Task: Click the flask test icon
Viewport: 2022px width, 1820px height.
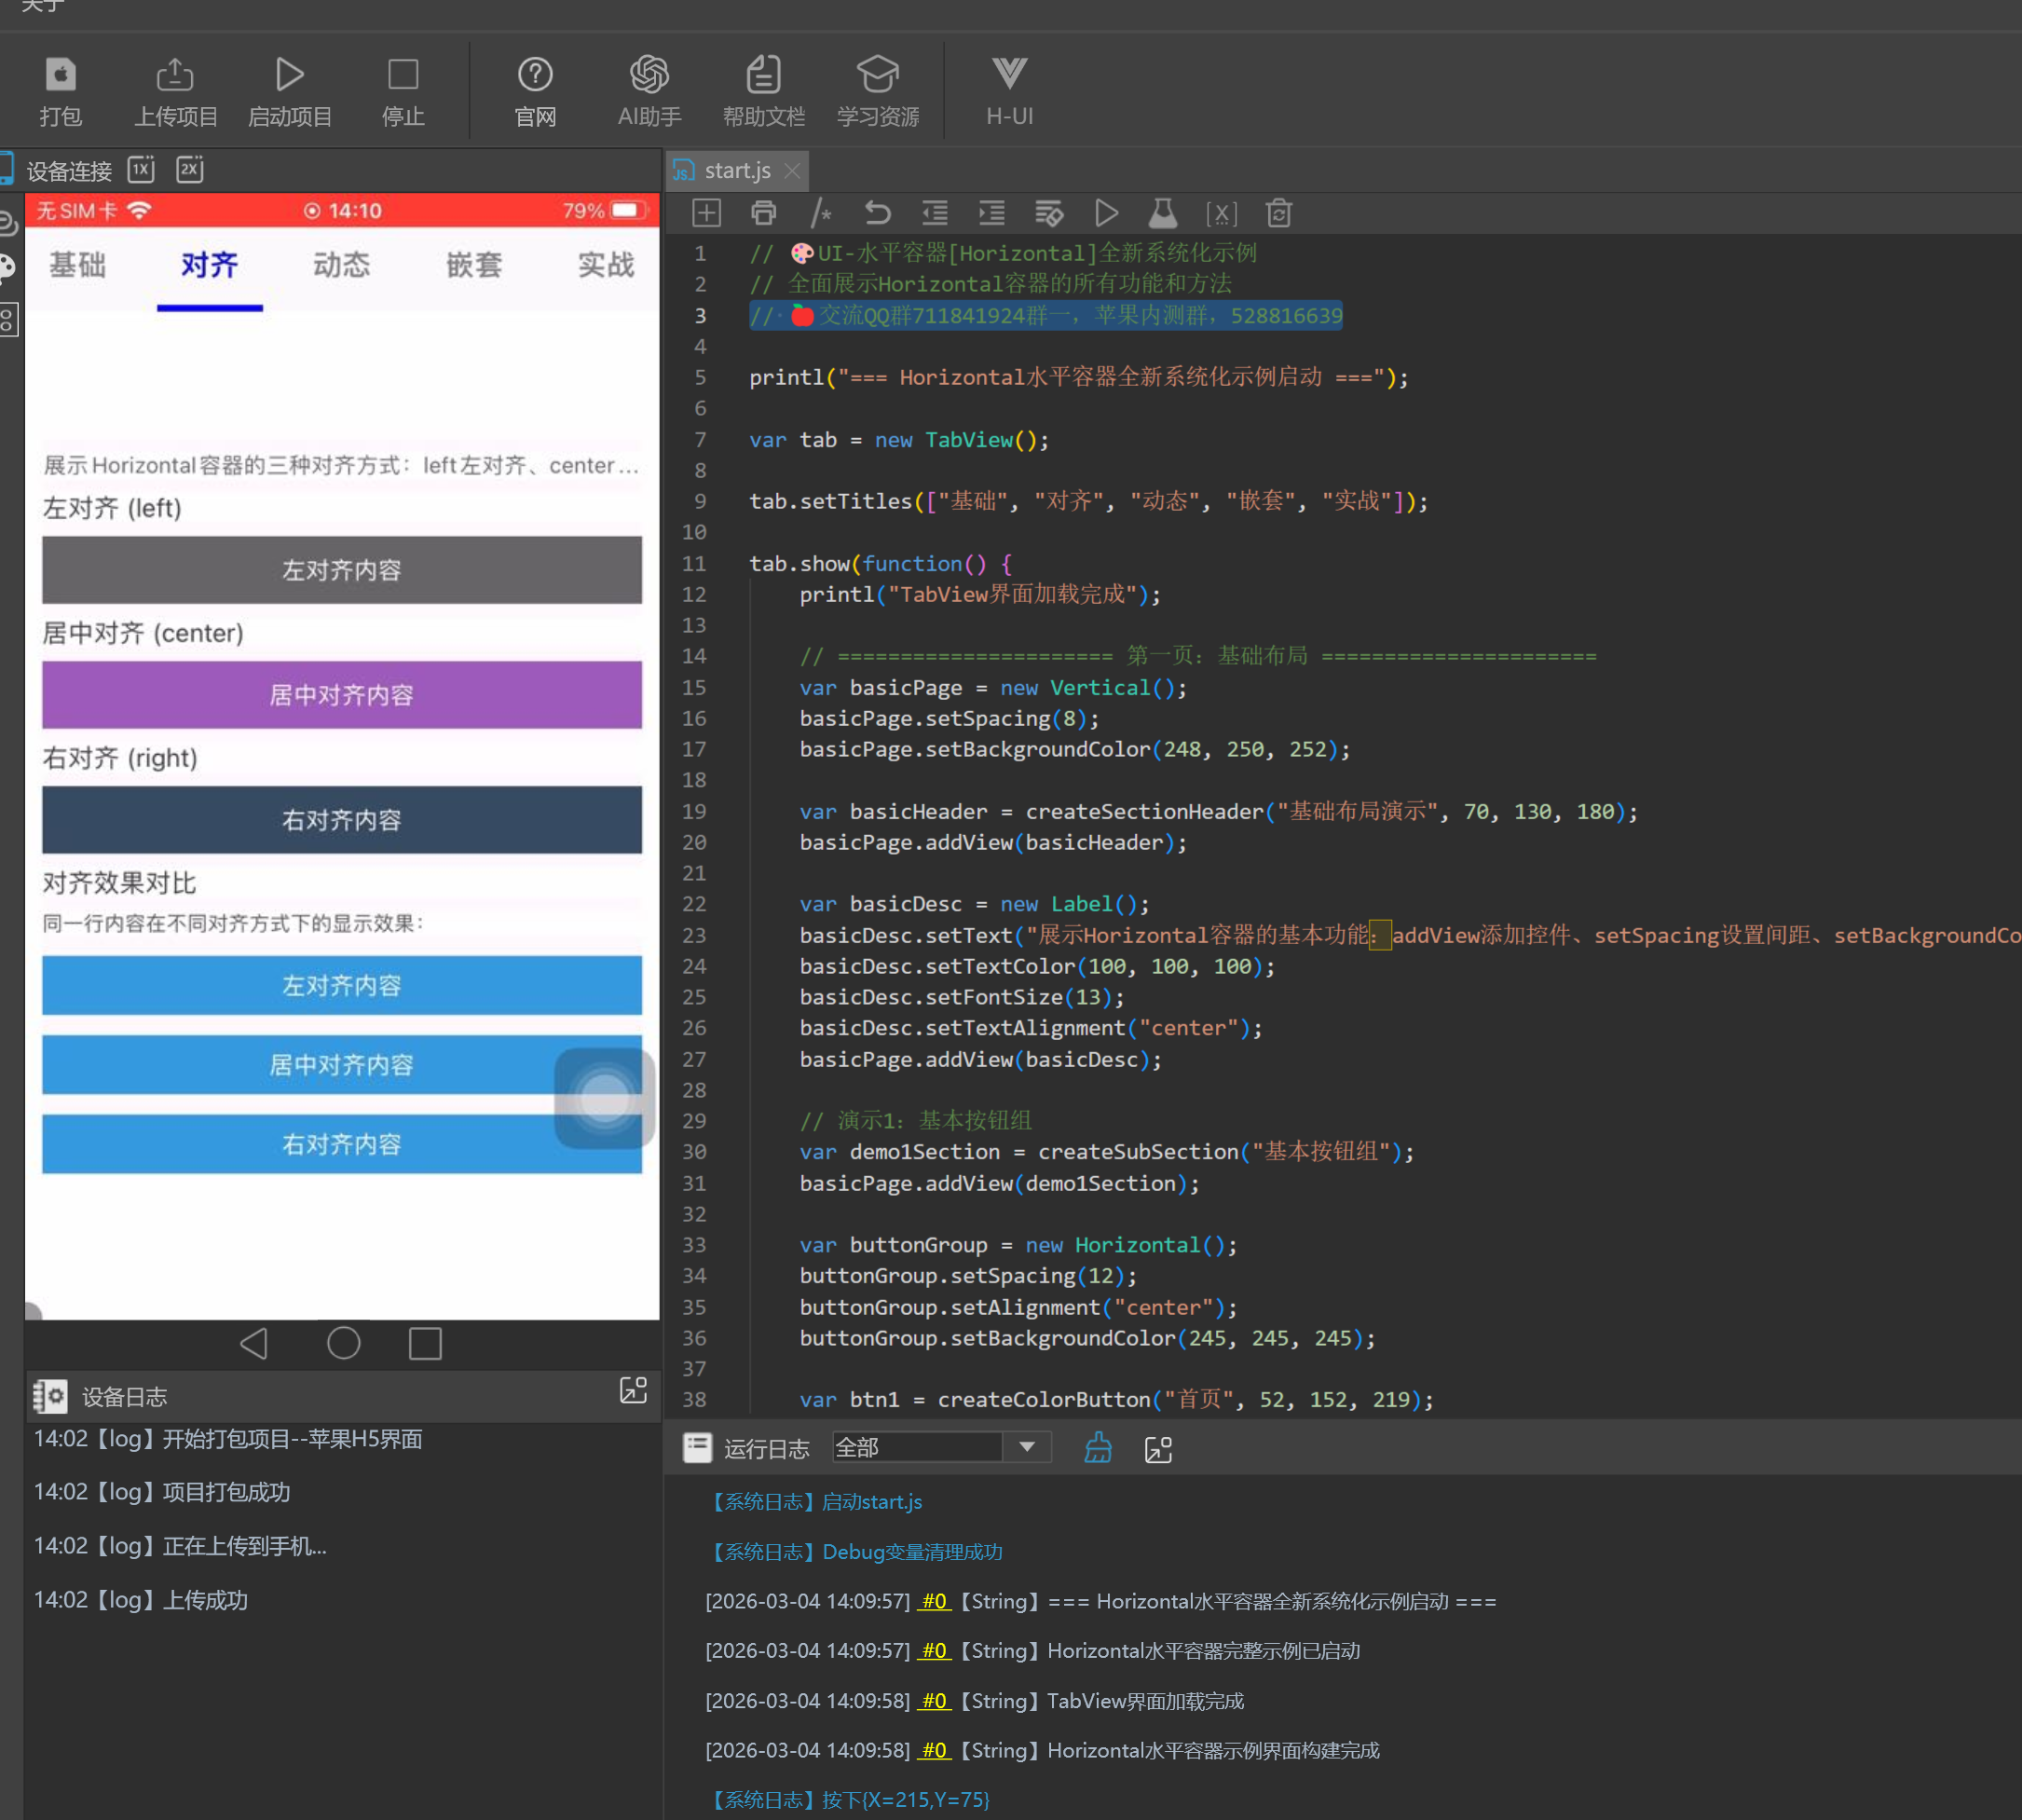Action: click(x=1162, y=213)
